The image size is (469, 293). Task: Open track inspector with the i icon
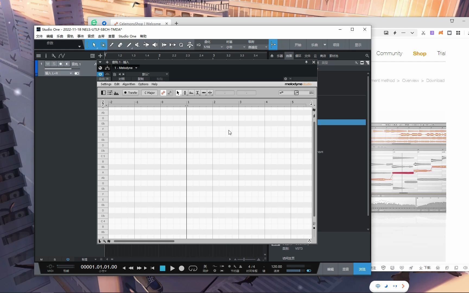coord(46,56)
